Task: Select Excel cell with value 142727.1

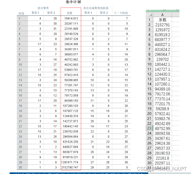Action: 162,69
